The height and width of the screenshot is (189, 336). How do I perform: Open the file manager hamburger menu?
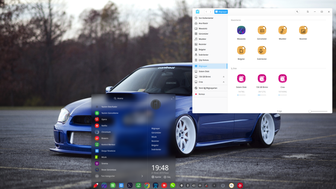[x=308, y=12]
